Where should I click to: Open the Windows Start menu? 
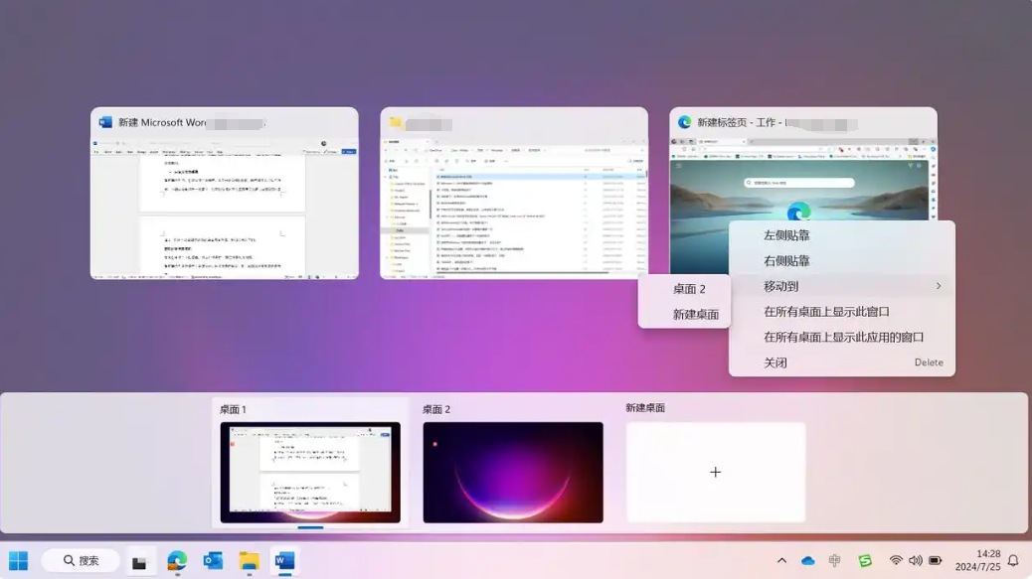[x=18, y=561]
